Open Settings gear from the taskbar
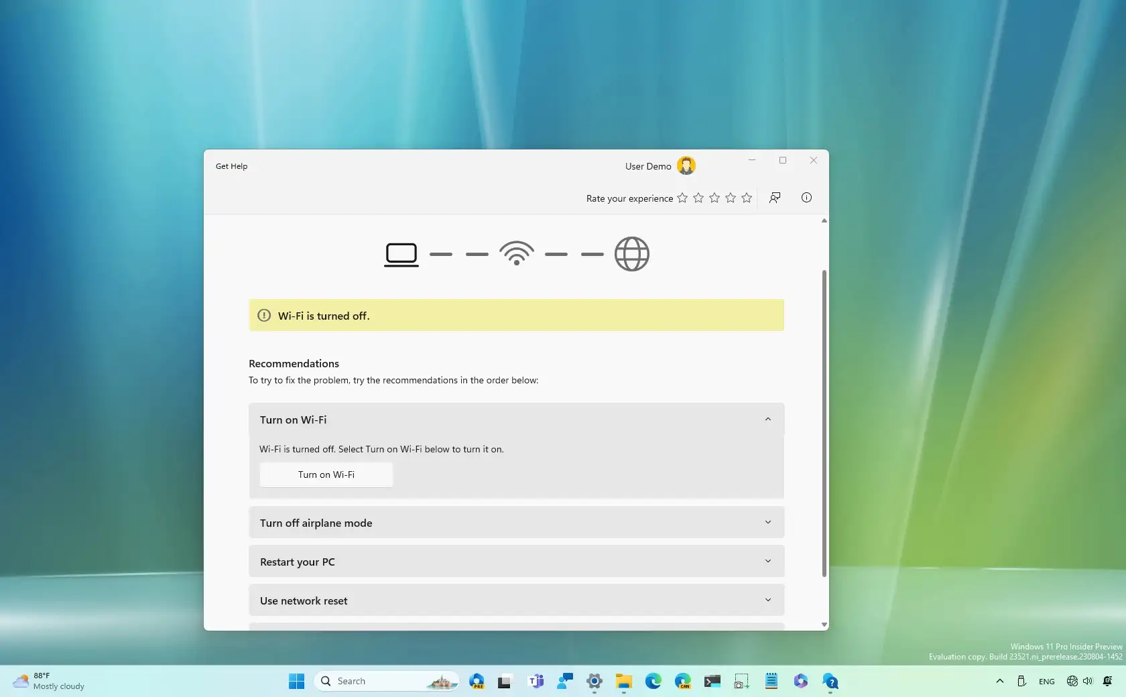This screenshot has height=697, width=1126. [x=594, y=682]
